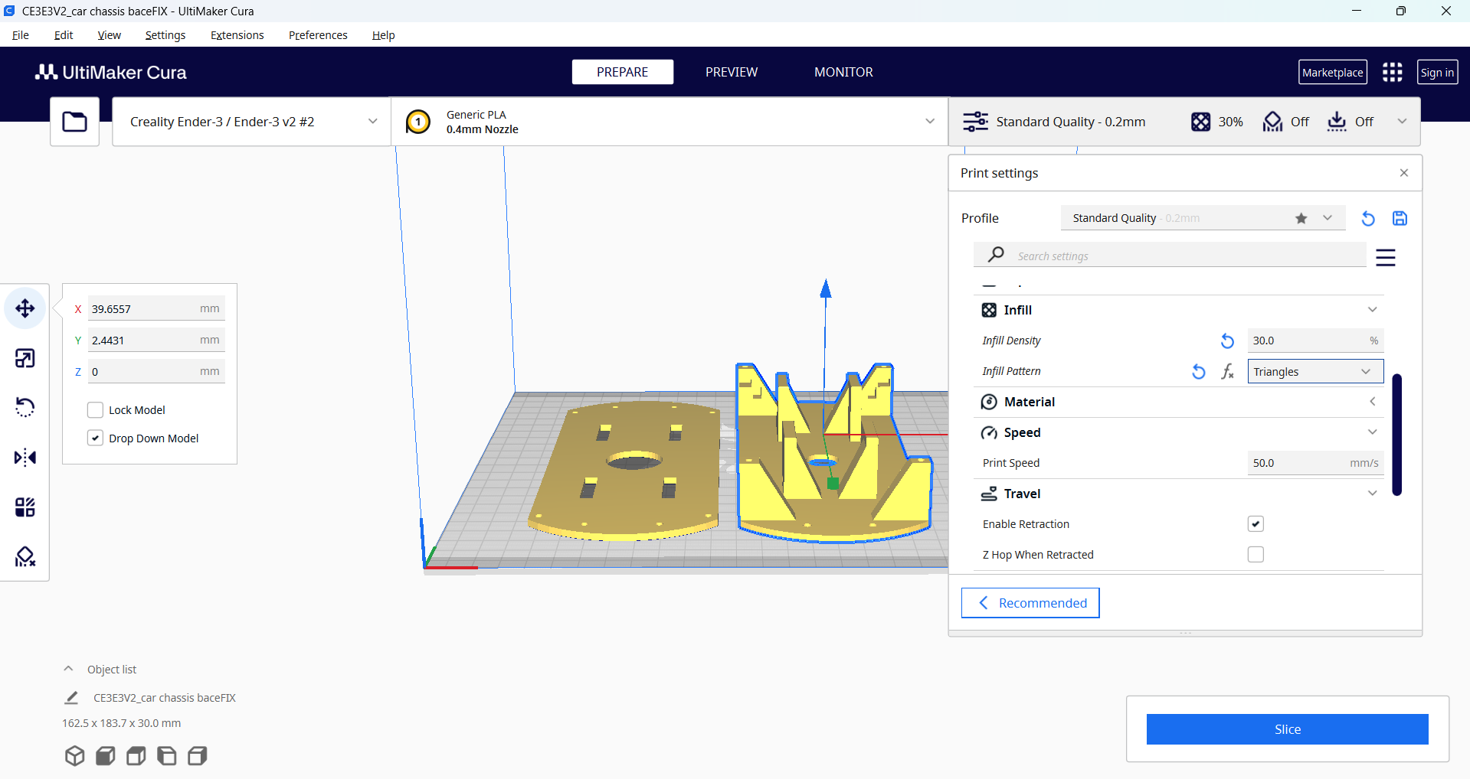1470x779 pixels.
Task: Open the Standard Quality profile dropdown
Action: [1203, 218]
